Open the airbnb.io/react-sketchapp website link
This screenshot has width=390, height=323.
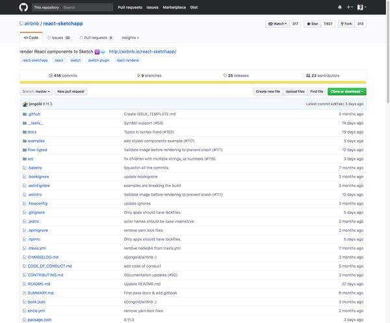pyautogui.click(x=142, y=51)
